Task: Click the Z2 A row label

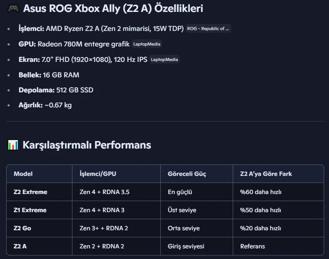Action: click(x=20, y=246)
